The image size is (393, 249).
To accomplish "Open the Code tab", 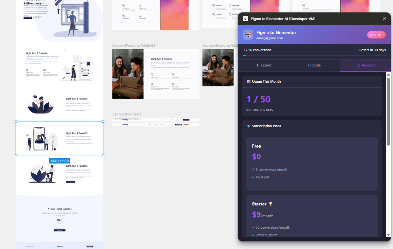I will point(314,65).
